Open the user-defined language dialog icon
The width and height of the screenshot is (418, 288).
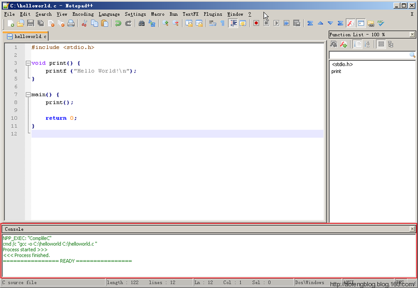242,23
